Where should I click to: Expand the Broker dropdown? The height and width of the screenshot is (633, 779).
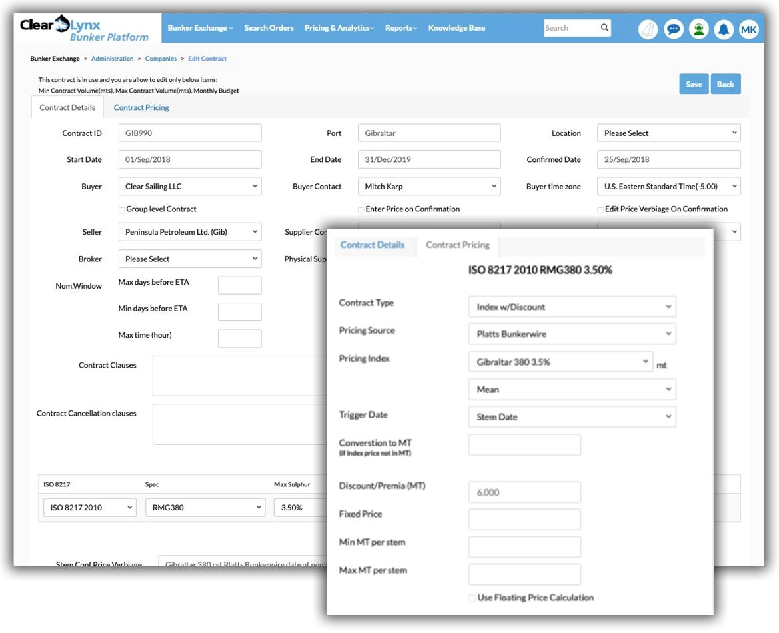[x=190, y=259]
